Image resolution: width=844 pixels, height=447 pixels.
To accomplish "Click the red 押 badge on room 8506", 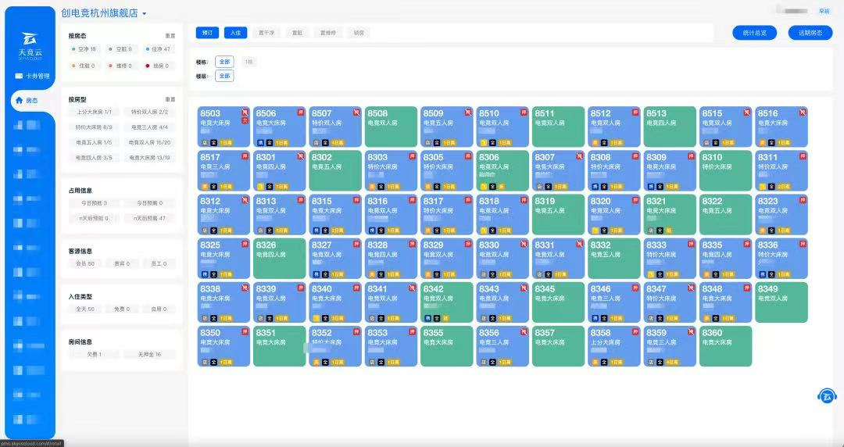I will [300, 112].
